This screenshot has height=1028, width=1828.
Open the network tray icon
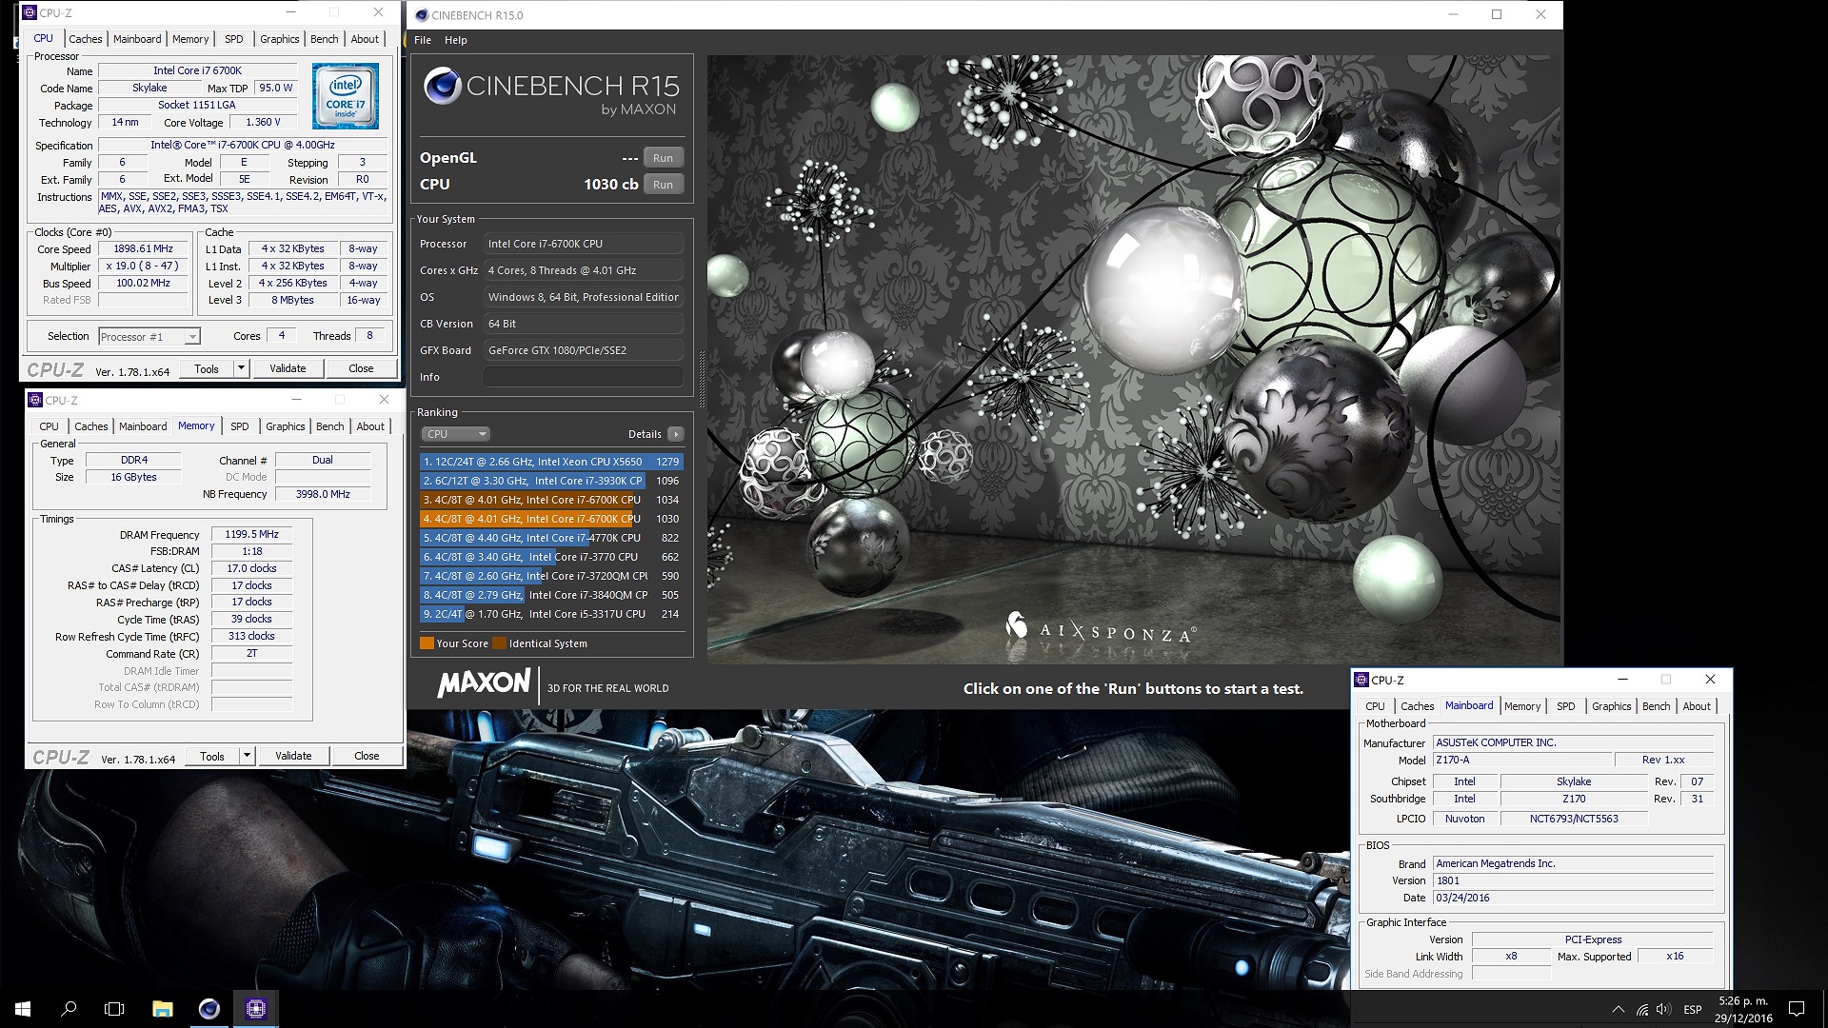coord(1641,1009)
